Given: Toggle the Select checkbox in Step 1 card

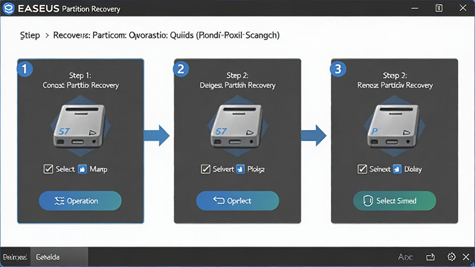Looking at the screenshot, I should tap(48, 169).
